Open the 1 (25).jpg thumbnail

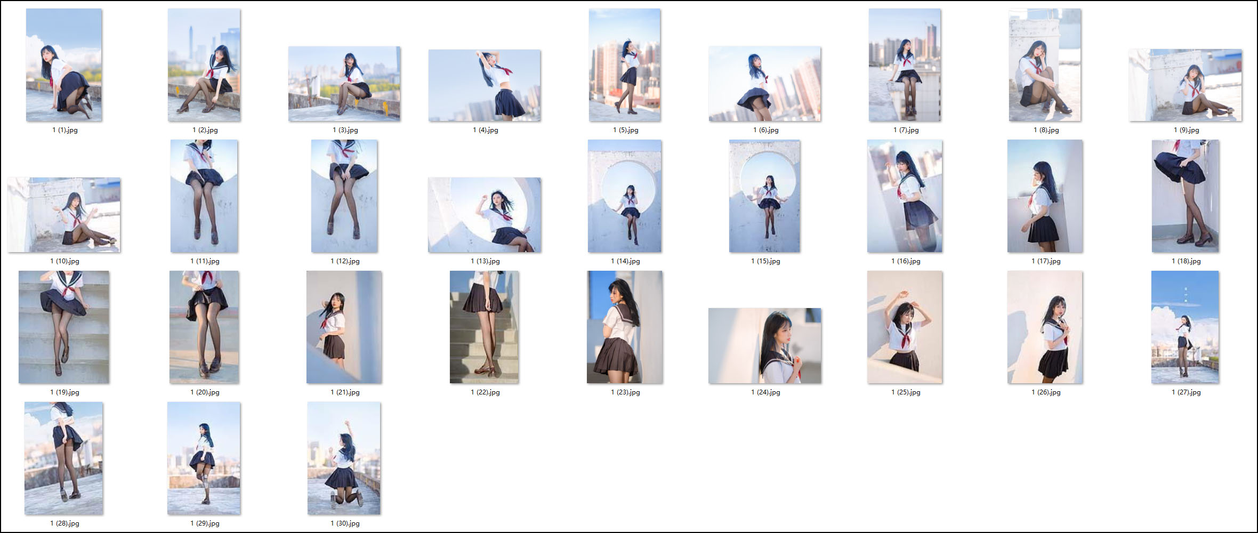pos(905,327)
